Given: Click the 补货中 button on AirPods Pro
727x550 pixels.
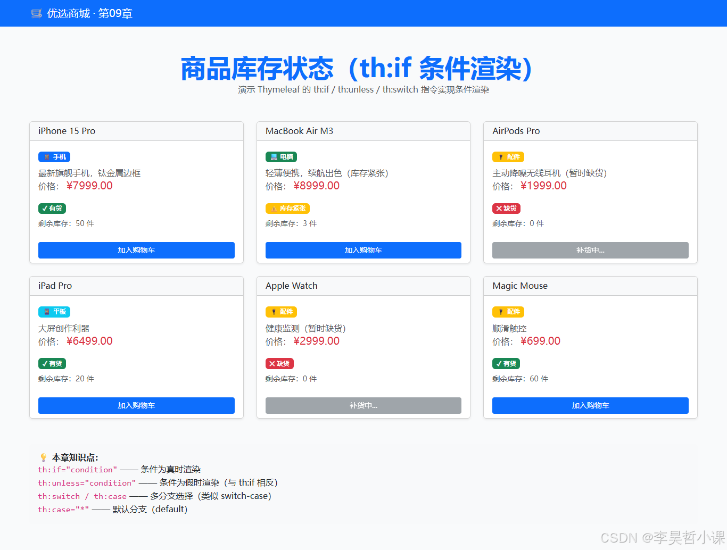Looking at the screenshot, I should (x=590, y=250).
